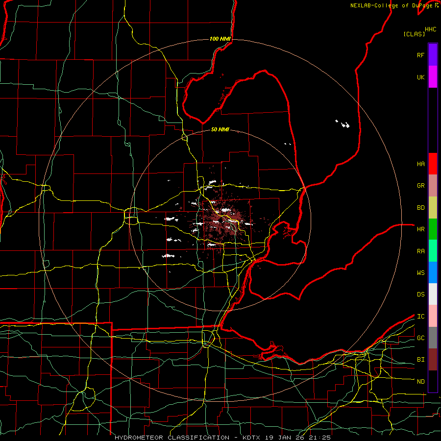Click the UK magenta legend swatch
The width and height of the screenshot is (441, 441).
[x=433, y=77]
